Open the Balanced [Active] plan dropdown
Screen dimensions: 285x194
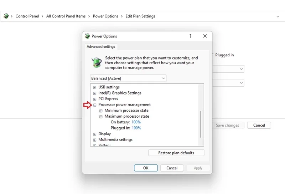pos(128,78)
